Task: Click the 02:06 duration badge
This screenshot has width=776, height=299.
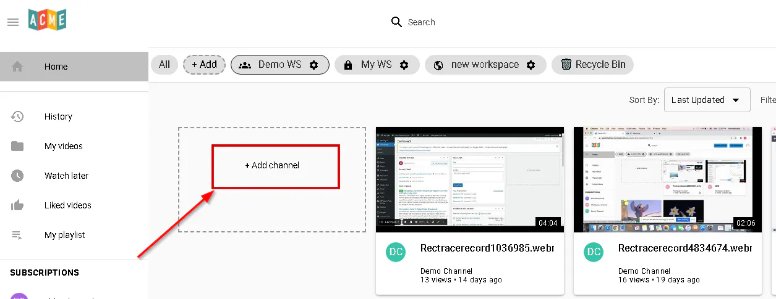Action: [x=746, y=223]
